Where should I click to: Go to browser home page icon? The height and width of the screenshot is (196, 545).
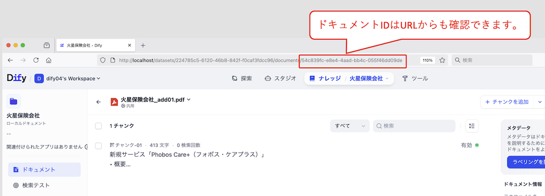tap(49, 60)
